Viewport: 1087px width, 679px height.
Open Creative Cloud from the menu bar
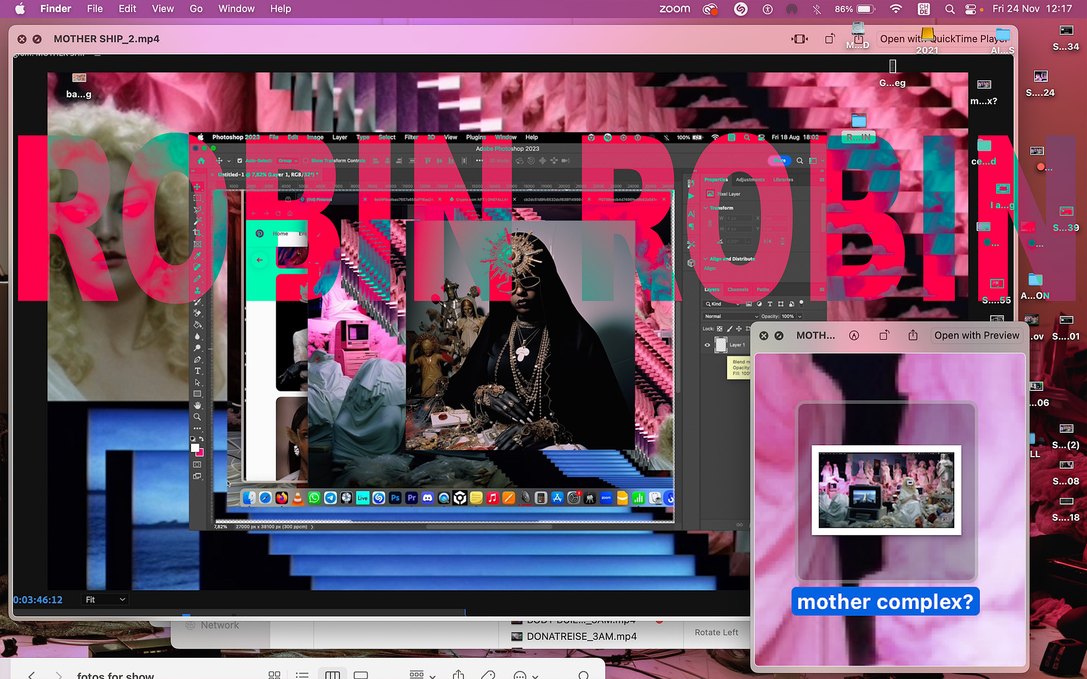coord(710,9)
